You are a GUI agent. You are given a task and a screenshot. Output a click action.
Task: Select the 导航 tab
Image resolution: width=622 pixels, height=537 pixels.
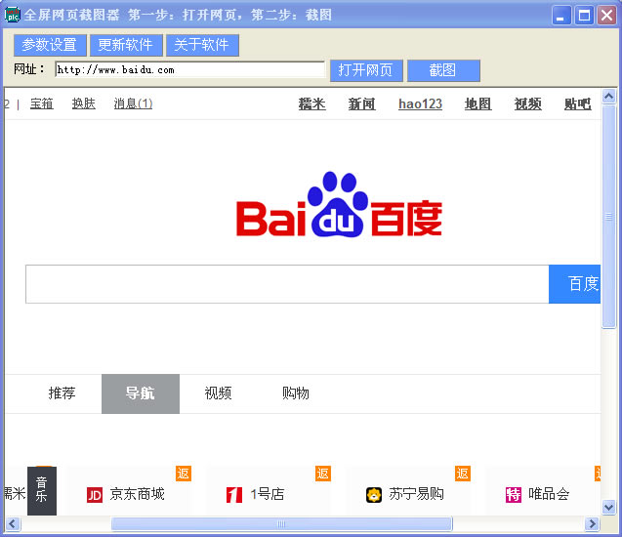[x=141, y=393]
